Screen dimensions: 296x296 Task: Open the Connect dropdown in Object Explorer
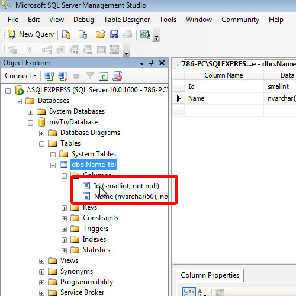(x=21, y=76)
